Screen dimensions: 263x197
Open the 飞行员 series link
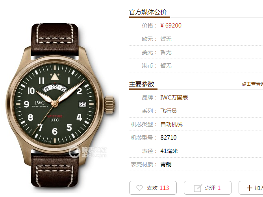[169, 111]
